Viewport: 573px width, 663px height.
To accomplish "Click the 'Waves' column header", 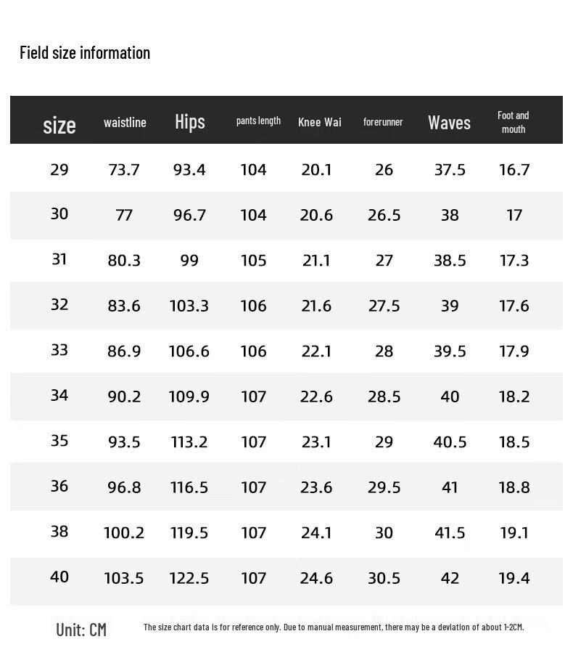I will click(x=449, y=122).
